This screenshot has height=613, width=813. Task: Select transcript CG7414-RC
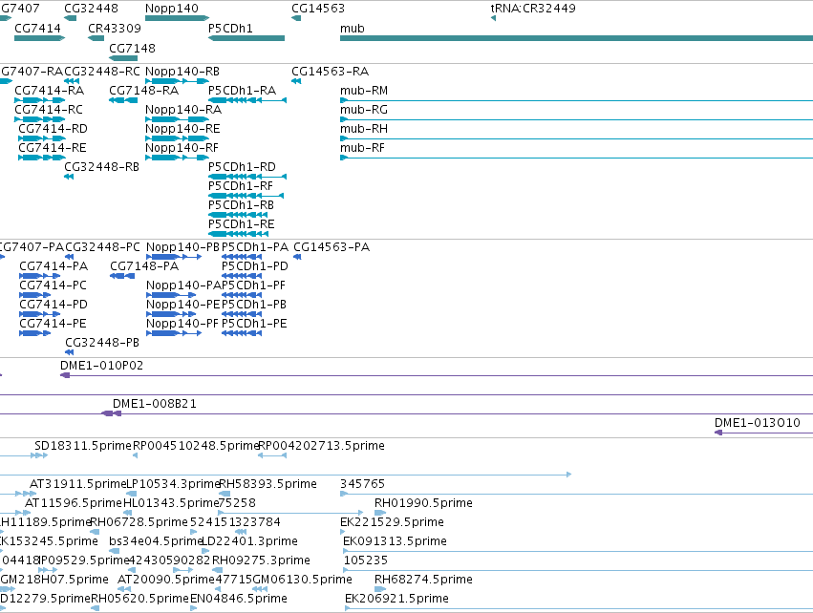coord(40,119)
